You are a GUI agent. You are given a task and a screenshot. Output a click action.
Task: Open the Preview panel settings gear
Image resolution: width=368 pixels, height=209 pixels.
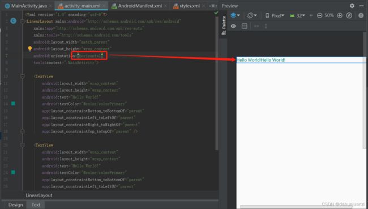[x=352, y=6]
